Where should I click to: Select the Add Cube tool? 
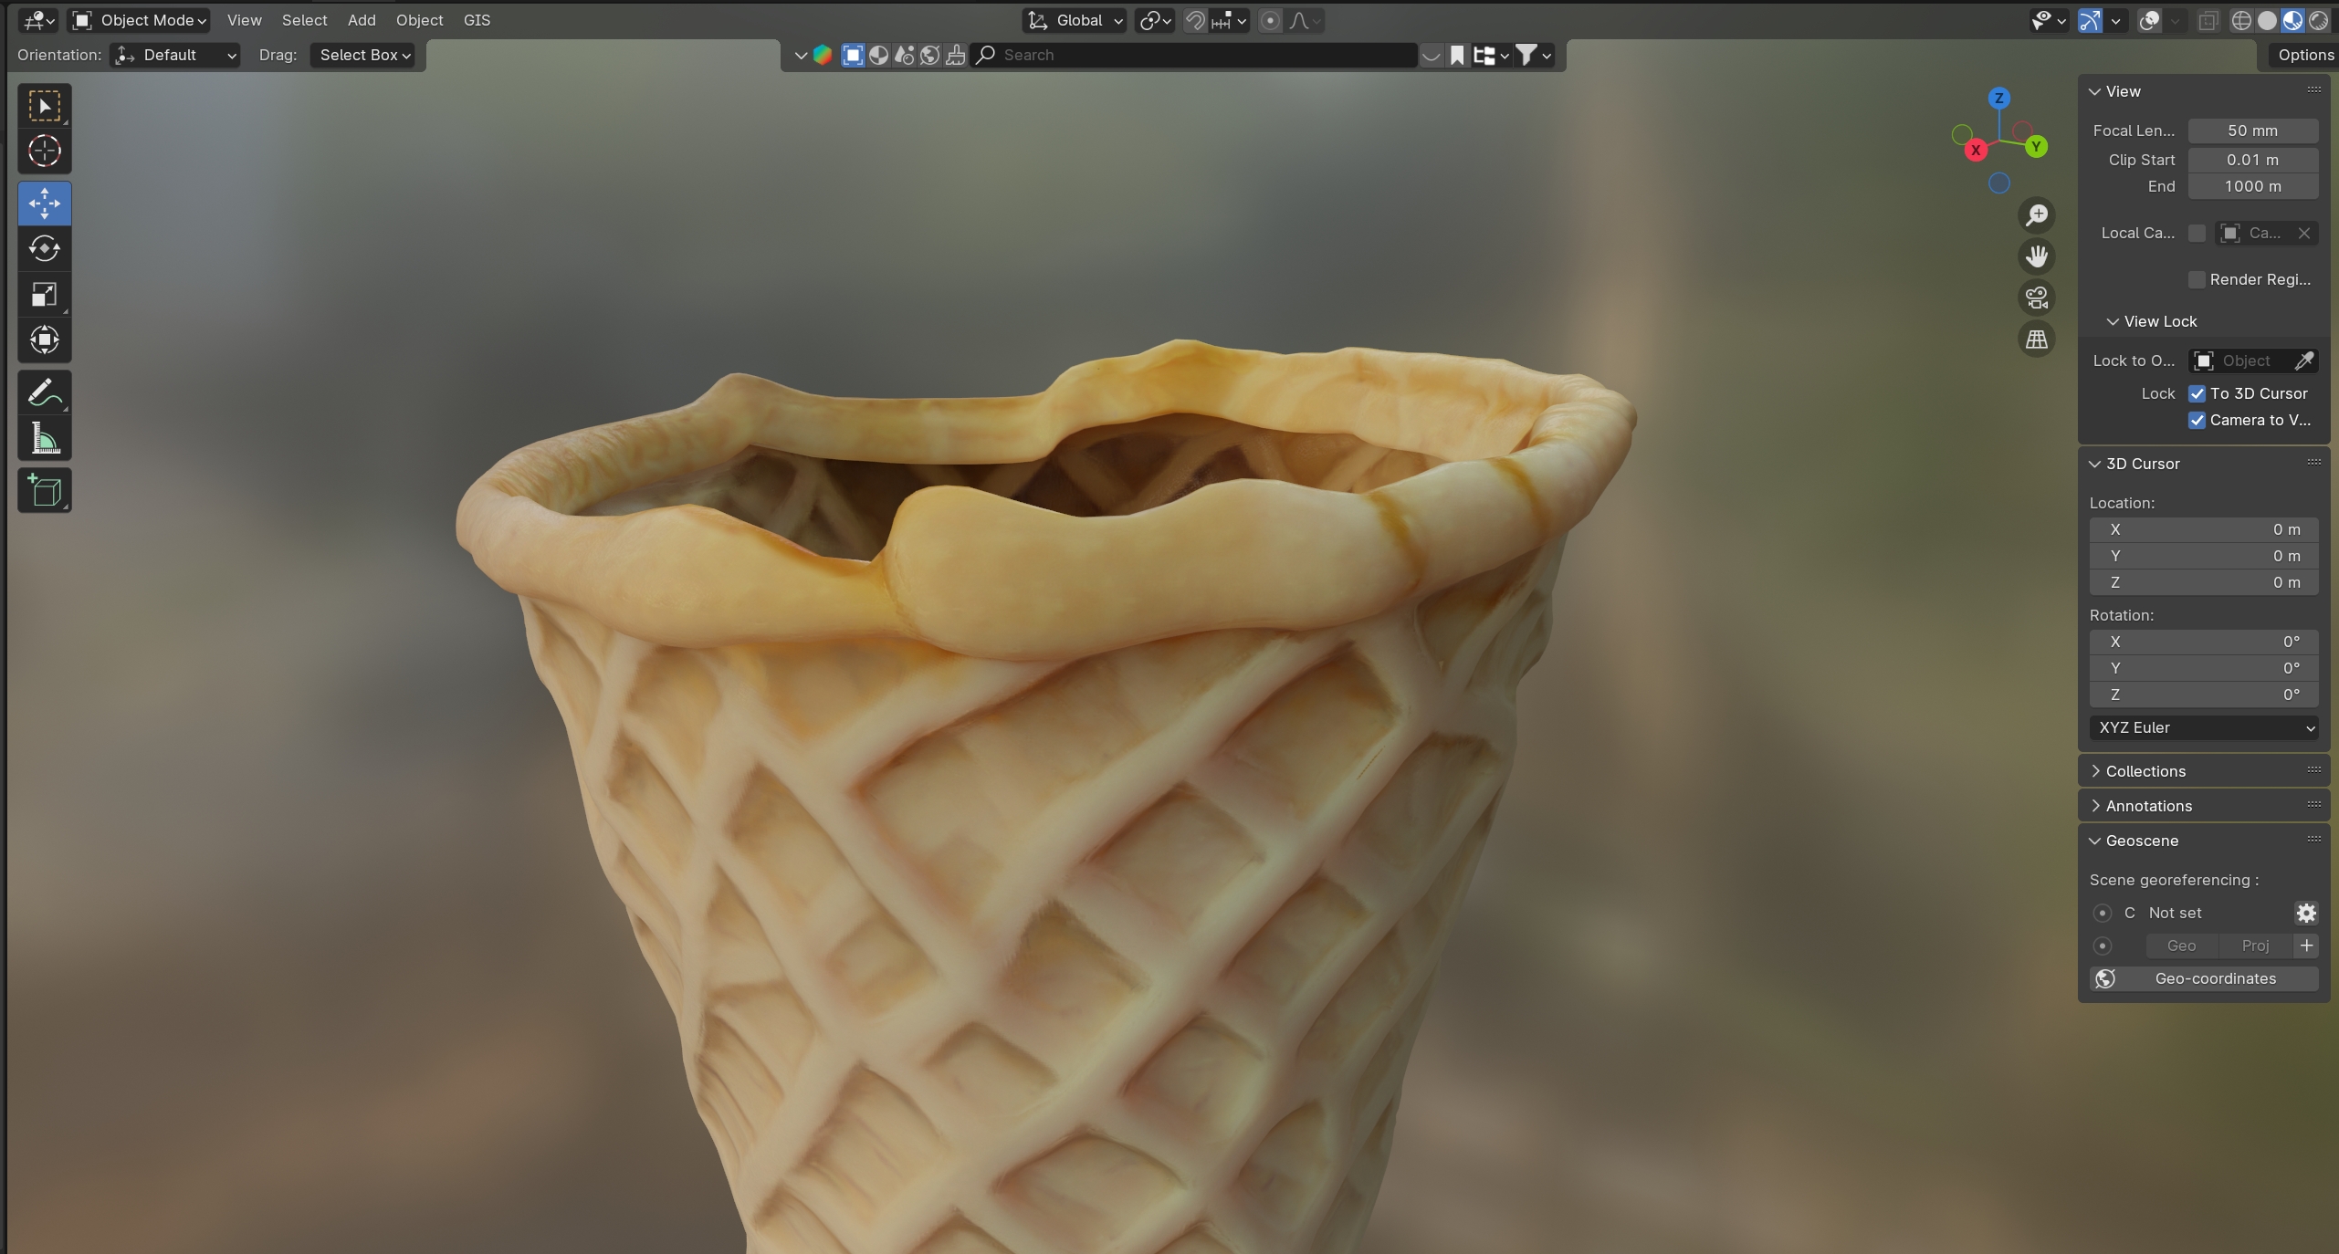[x=44, y=491]
